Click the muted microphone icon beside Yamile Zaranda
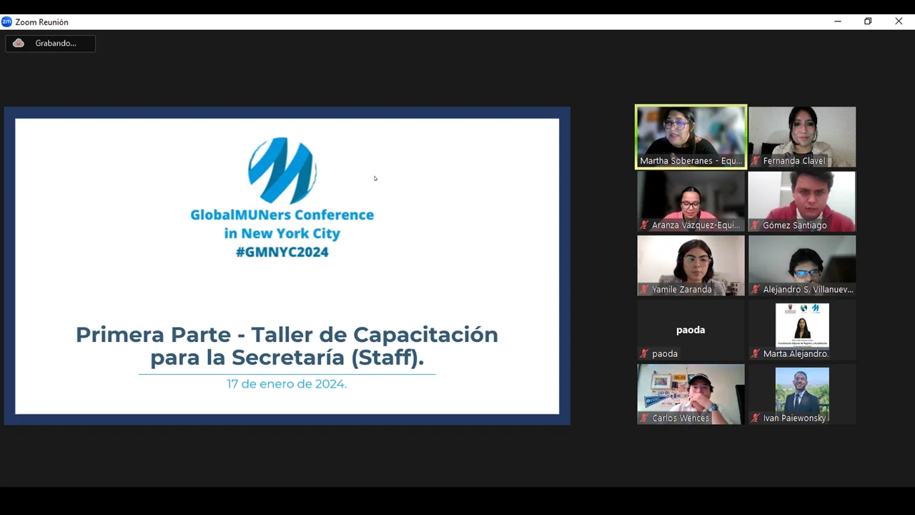 pos(644,290)
